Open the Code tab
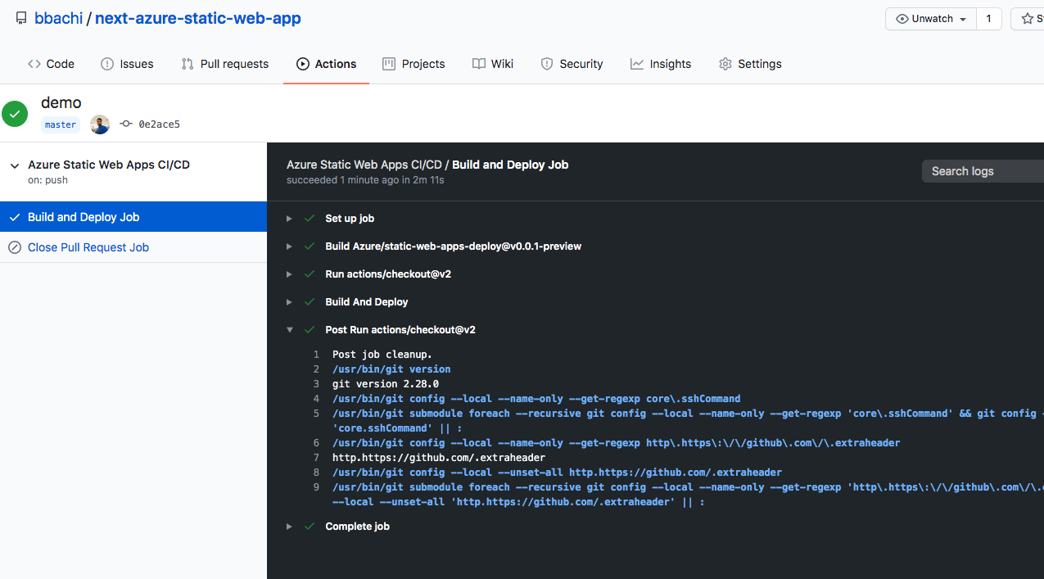1044x579 pixels. tap(51, 64)
